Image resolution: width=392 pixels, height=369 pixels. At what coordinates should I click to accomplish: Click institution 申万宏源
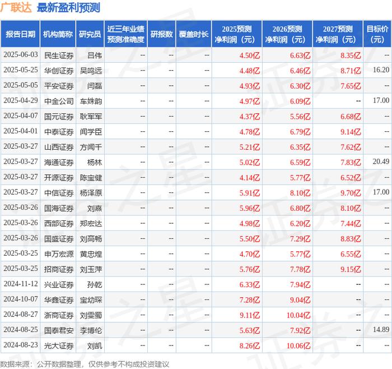(59, 254)
